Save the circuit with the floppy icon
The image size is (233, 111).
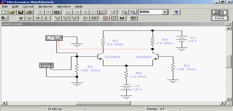coord(21,12)
